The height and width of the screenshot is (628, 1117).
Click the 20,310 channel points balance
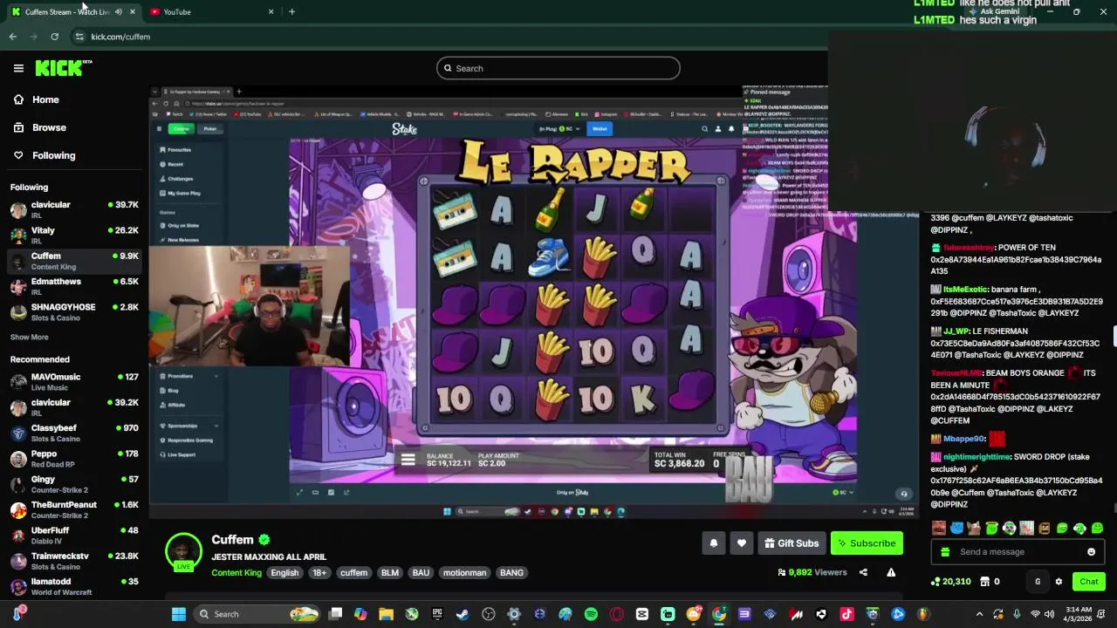[951, 582]
